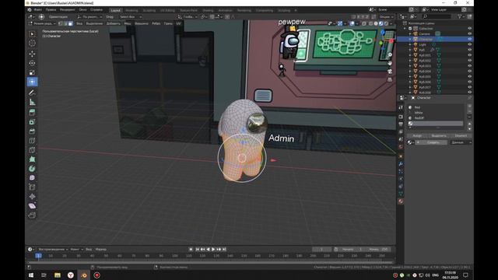Click the viewport pan hand gizmo
The image size is (498, 280).
click(x=390, y=63)
